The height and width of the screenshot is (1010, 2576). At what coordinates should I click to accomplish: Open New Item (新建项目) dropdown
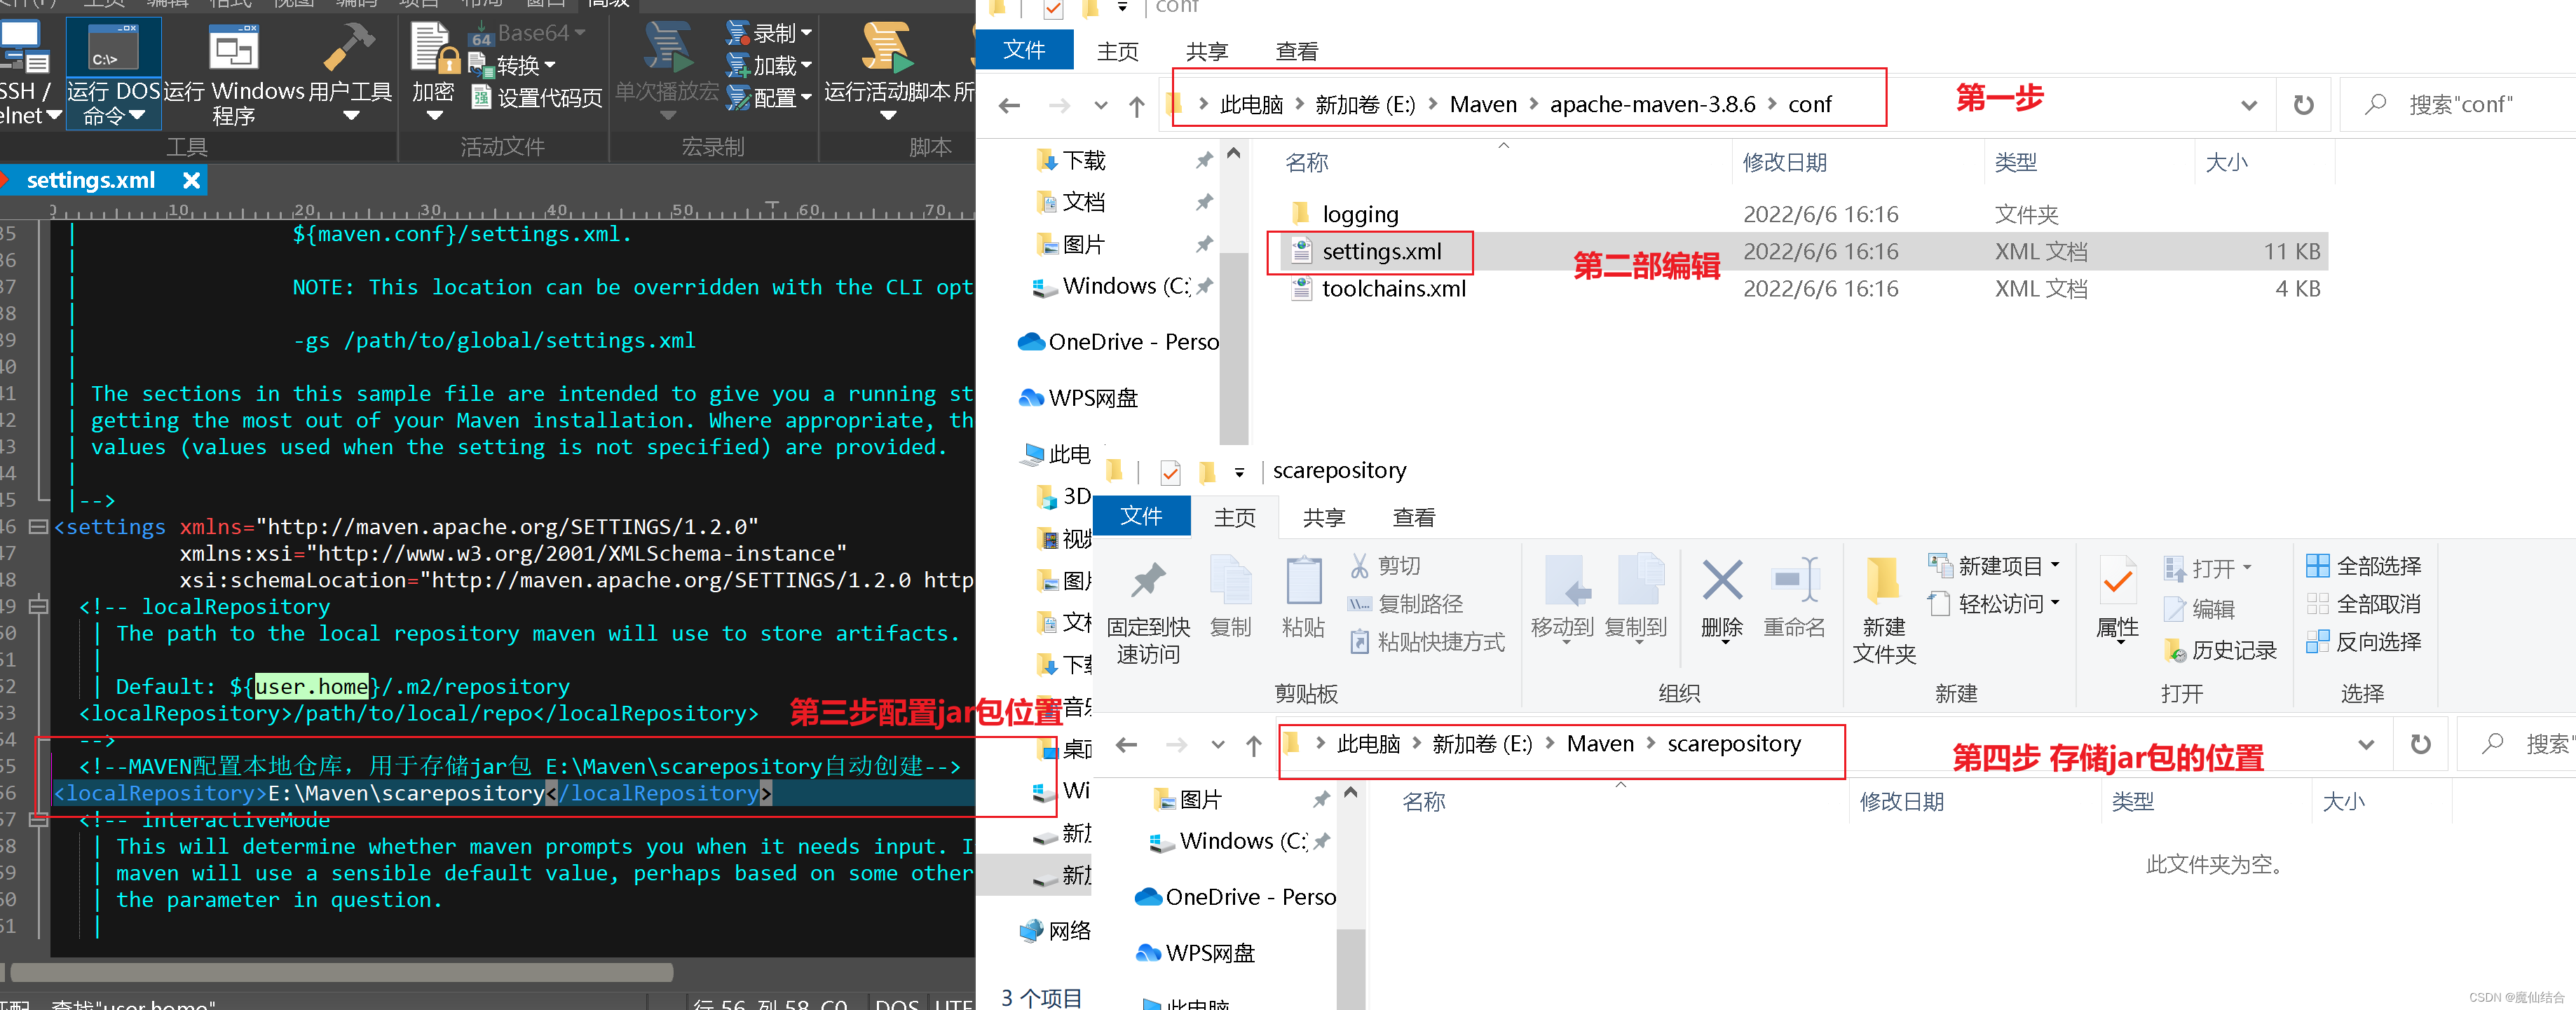[2055, 565]
